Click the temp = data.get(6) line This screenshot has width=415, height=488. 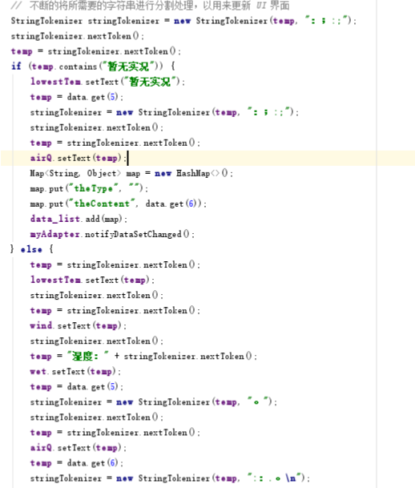pyautogui.click(x=77, y=463)
